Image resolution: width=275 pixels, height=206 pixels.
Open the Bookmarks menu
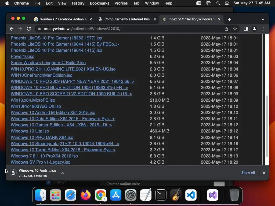(x=99, y=3)
